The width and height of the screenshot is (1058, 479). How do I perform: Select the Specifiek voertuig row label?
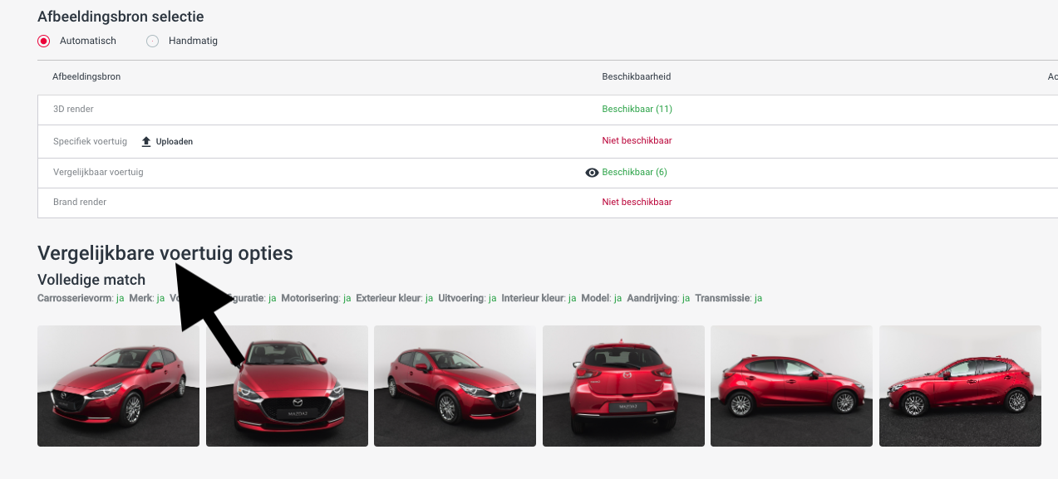[x=90, y=141]
